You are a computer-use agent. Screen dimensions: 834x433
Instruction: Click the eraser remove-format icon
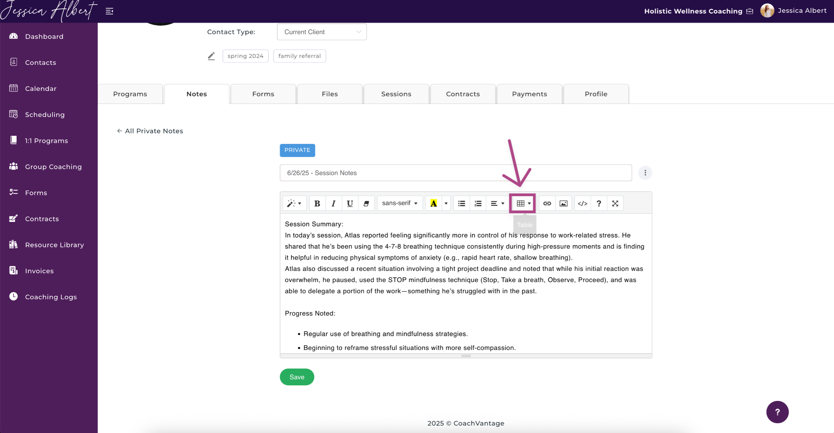[x=366, y=203]
